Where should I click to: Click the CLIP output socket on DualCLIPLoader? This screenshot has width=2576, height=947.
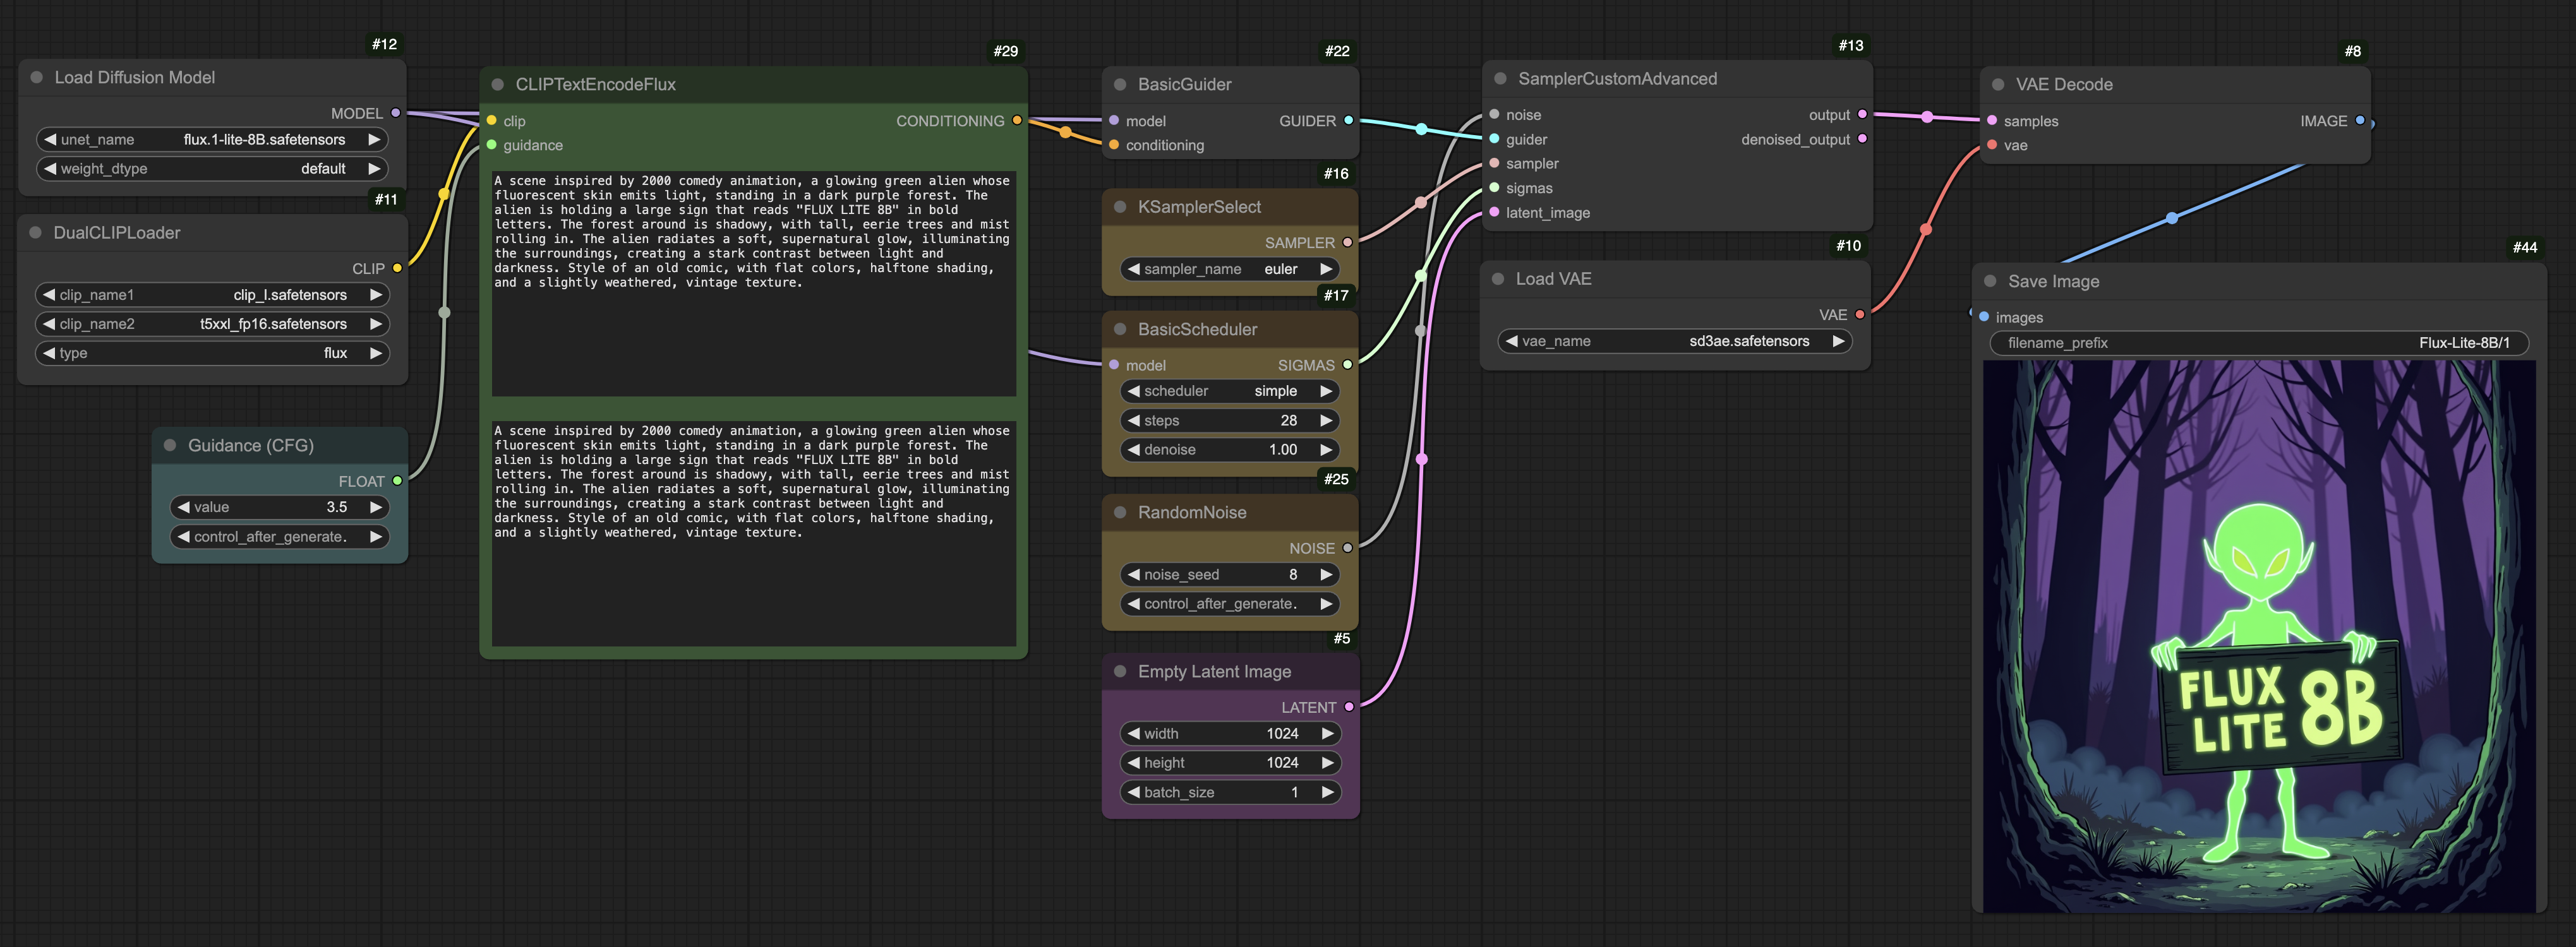[398, 268]
